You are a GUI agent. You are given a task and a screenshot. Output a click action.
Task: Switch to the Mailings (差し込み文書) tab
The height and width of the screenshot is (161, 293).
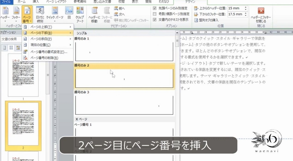[102, 2]
